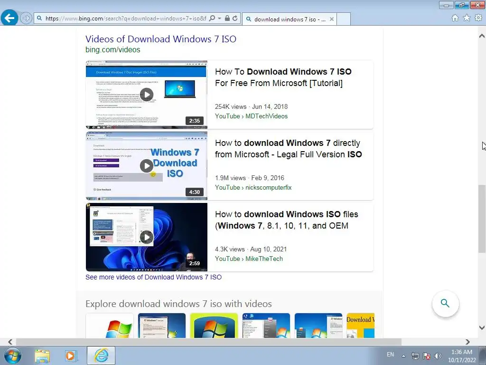This screenshot has width=486, height=365.
Task: Click the Internet Explorer taskbar button
Action: click(x=101, y=355)
